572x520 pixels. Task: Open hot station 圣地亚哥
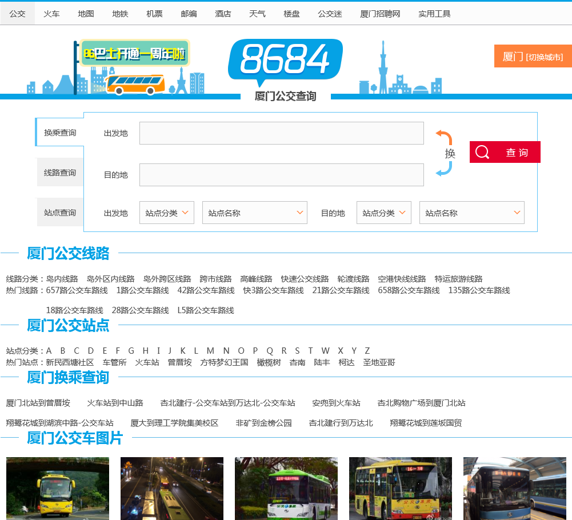point(379,362)
